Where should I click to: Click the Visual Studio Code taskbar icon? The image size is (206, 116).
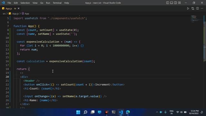(121, 112)
